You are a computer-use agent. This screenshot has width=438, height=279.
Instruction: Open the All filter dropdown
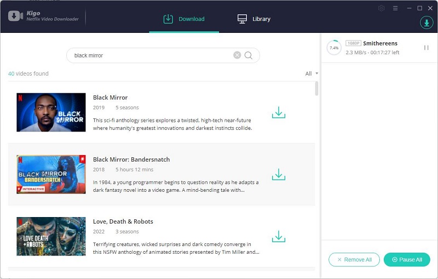[312, 74]
